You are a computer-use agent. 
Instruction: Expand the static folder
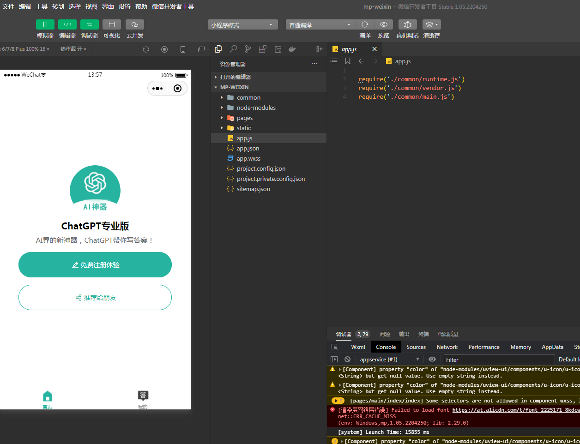coord(269,128)
